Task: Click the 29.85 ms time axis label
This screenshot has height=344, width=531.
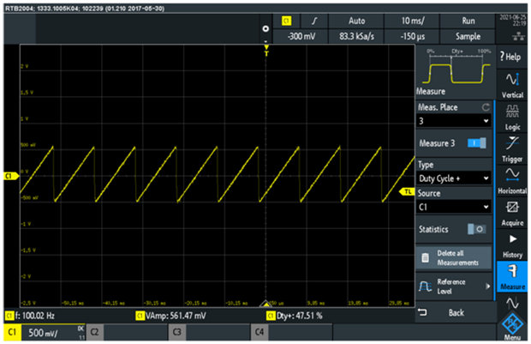Action: coord(398,303)
